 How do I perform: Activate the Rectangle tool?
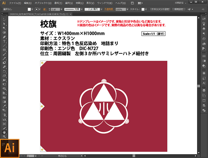coord(4,50)
